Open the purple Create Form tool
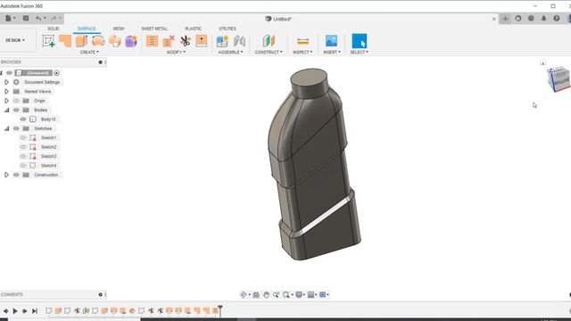Image resolution: width=571 pixels, height=321 pixels. pos(131,41)
